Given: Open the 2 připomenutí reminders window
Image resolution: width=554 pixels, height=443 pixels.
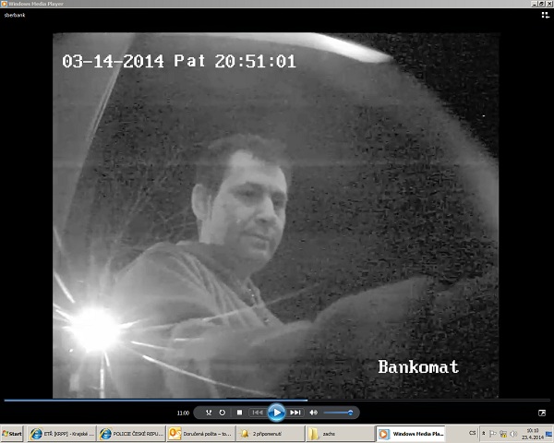Looking at the screenshot, I should click(268, 434).
